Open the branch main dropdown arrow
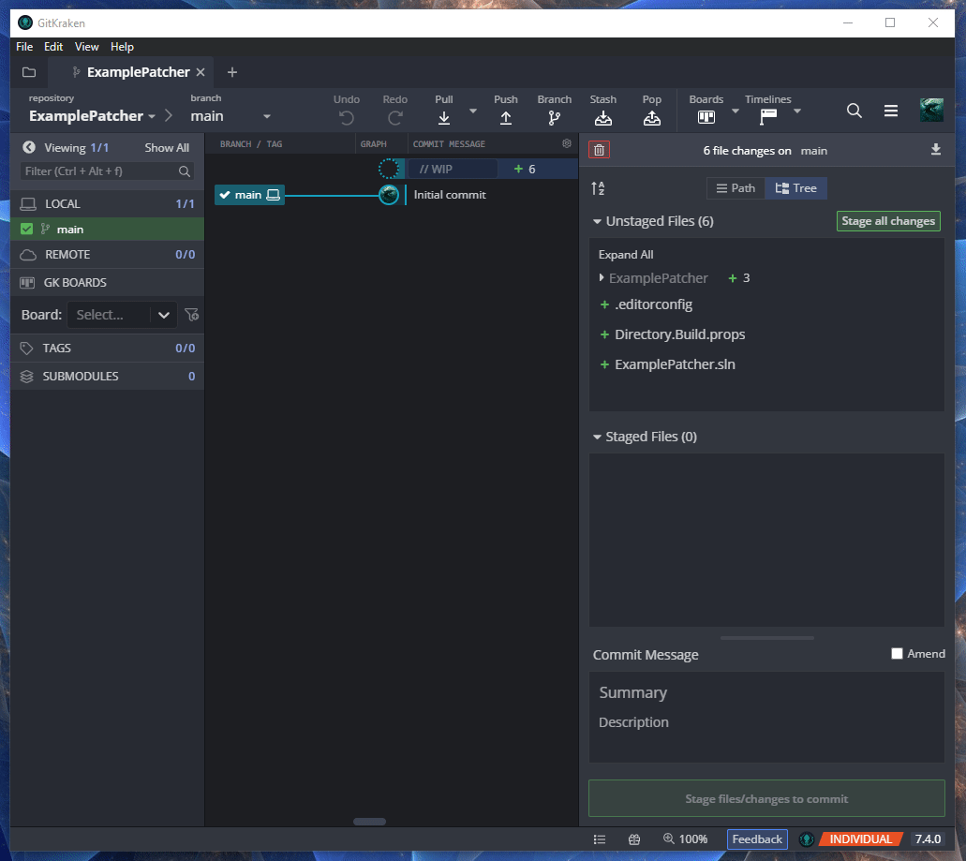This screenshot has width=966, height=861. tap(267, 116)
